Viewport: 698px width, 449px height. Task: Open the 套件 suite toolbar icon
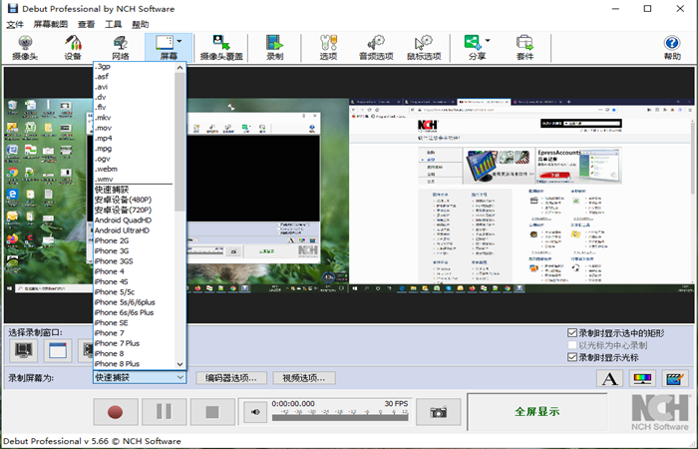click(x=524, y=47)
